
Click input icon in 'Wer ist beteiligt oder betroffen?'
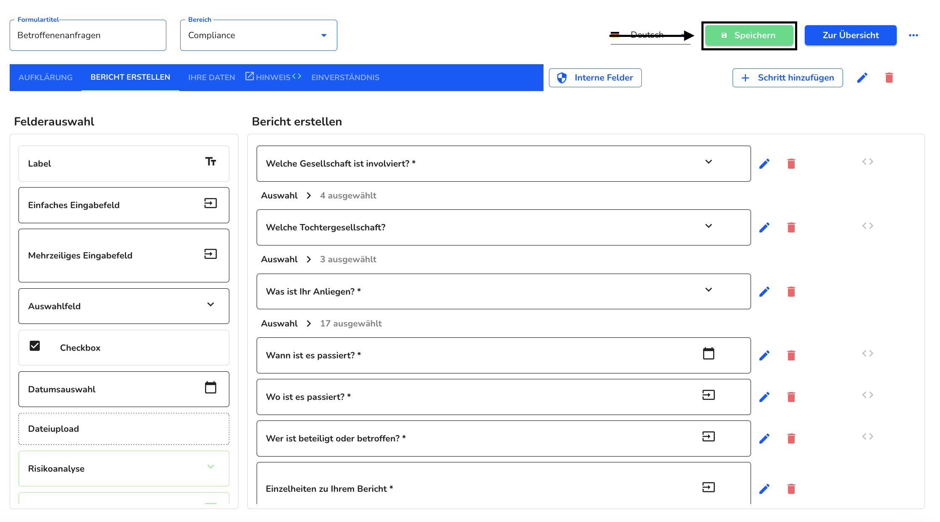pos(709,436)
